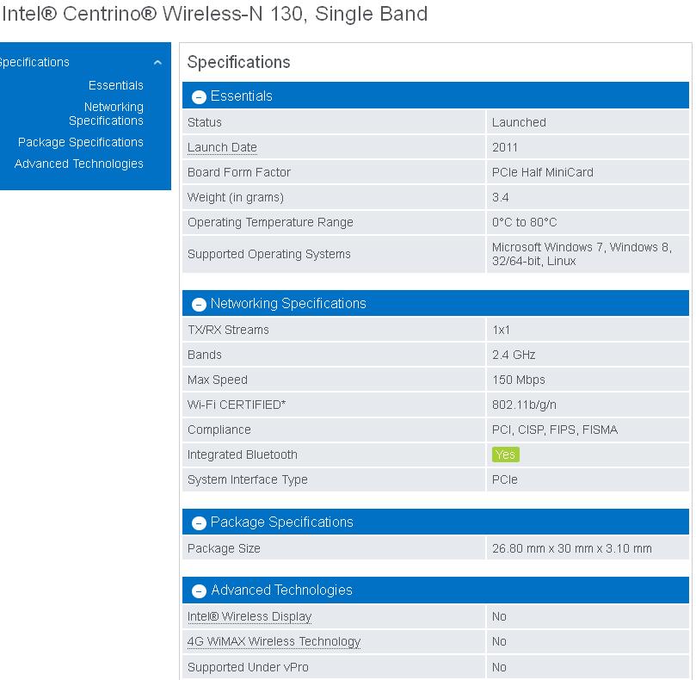Select the 'No' value for 4G WiMAX
The width and height of the screenshot is (696, 680).
pyautogui.click(x=499, y=641)
